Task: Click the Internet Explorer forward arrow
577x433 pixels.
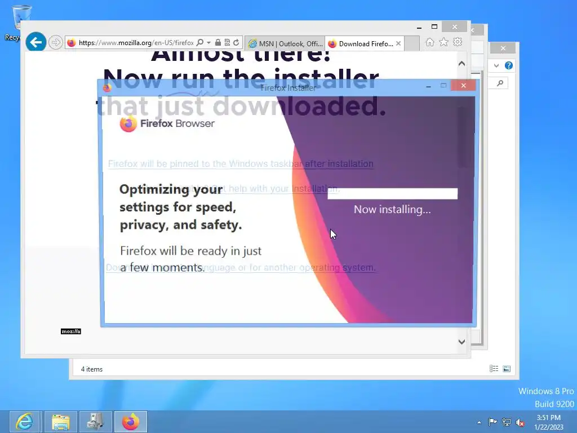Action: [x=56, y=42]
